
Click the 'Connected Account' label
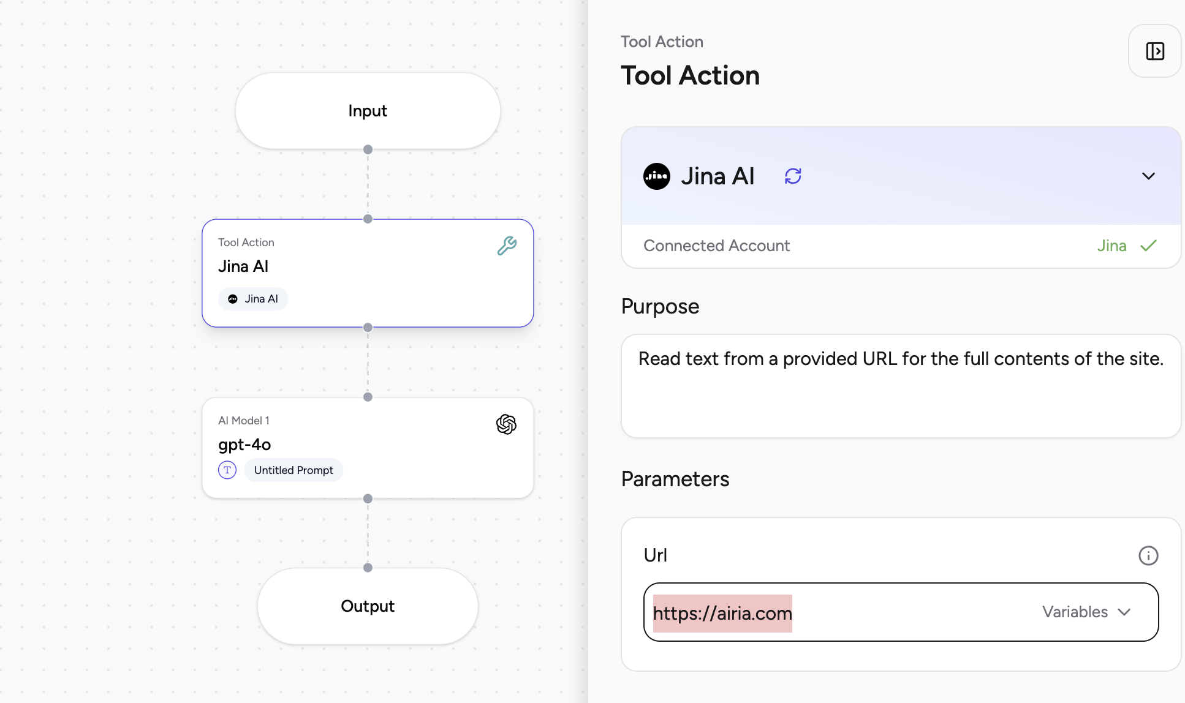pyautogui.click(x=716, y=246)
